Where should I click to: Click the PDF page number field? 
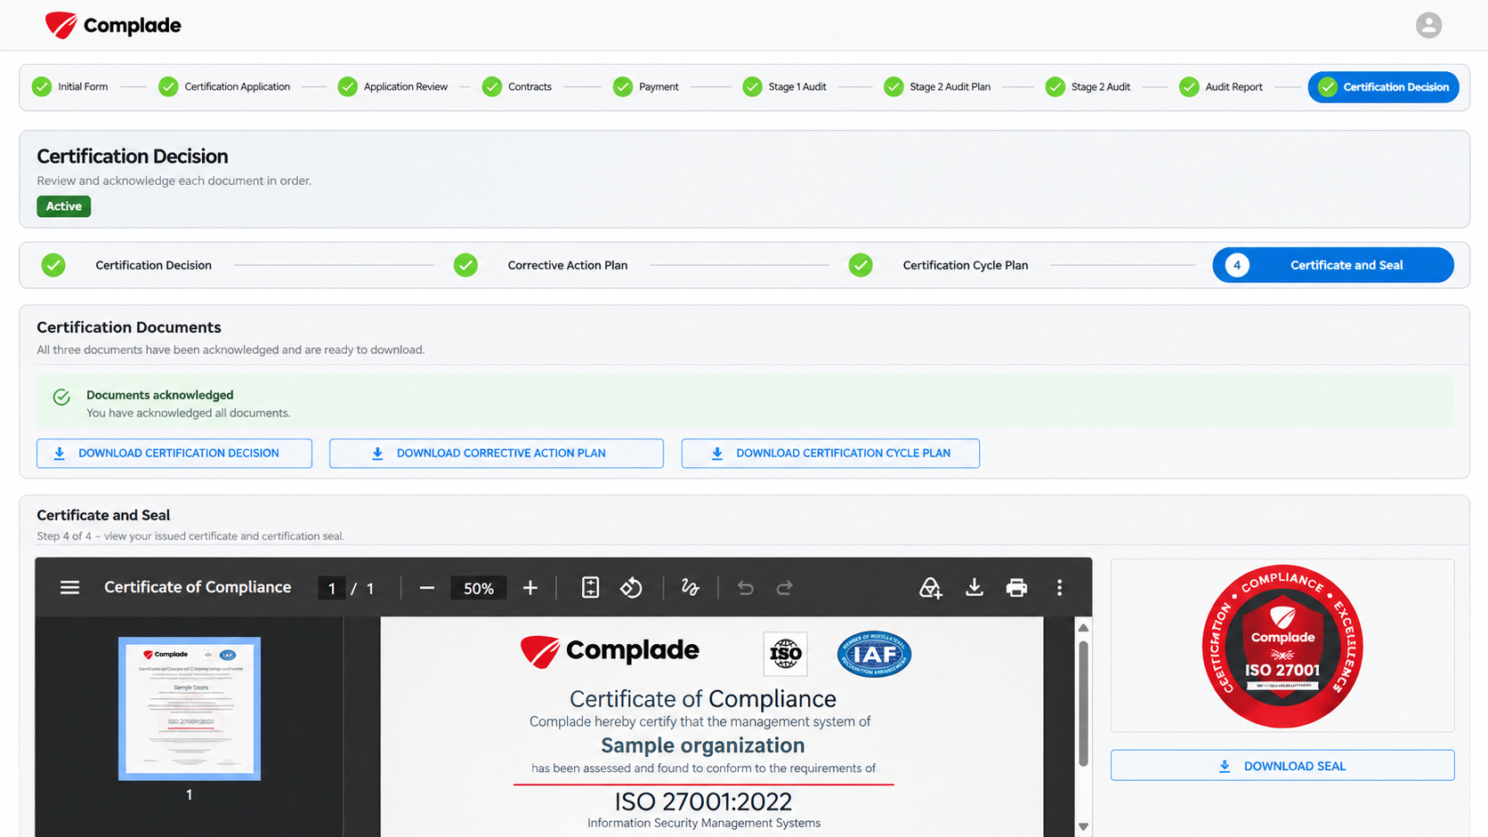332,588
